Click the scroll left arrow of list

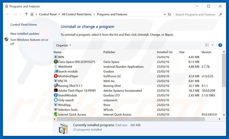tap(55, 119)
